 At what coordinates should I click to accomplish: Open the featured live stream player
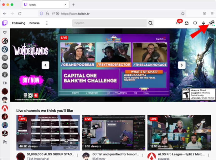(114, 65)
